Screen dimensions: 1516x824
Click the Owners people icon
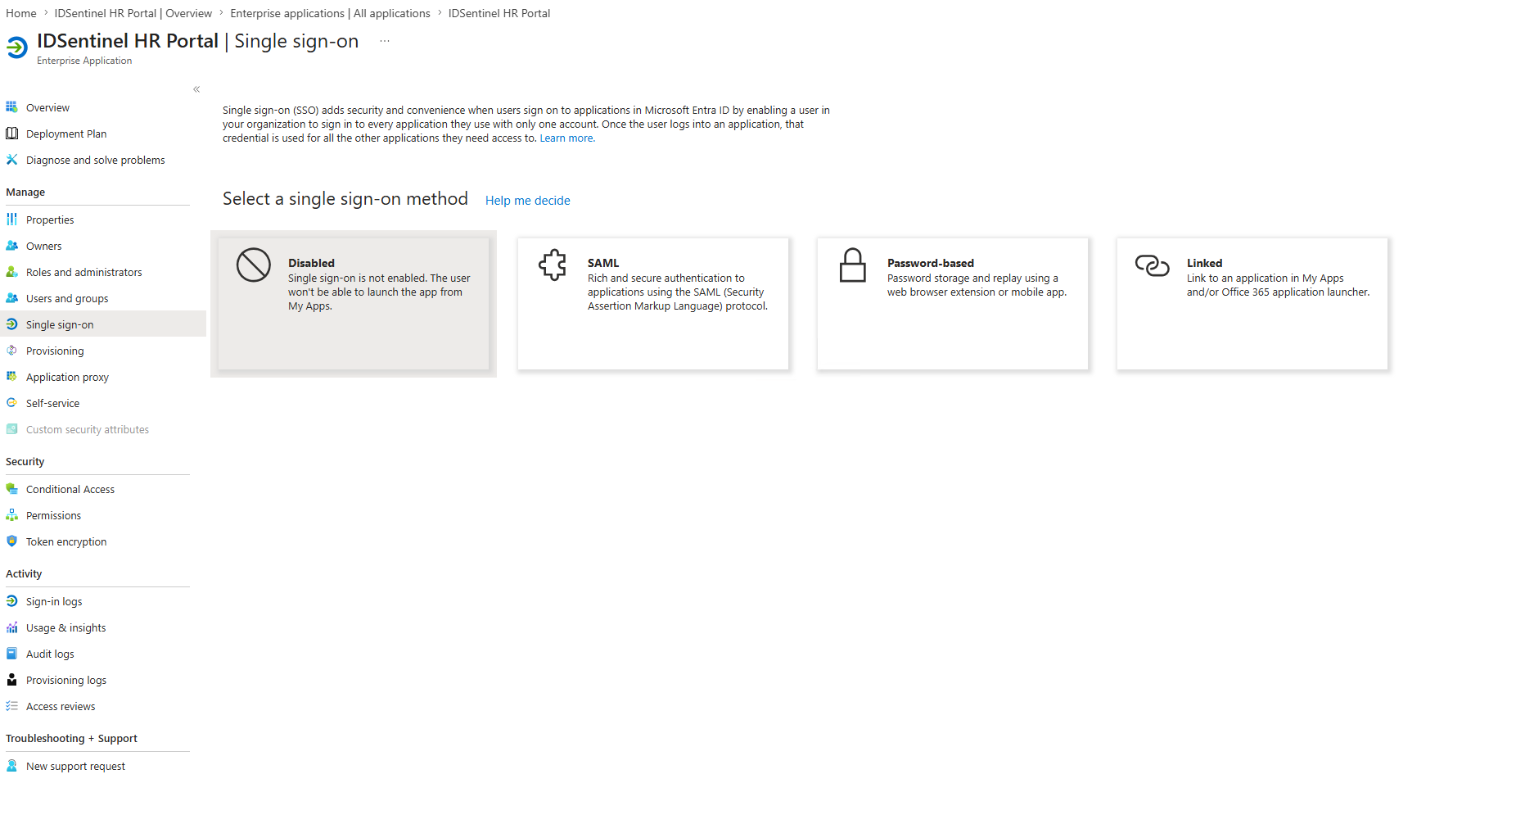(11, 246)
